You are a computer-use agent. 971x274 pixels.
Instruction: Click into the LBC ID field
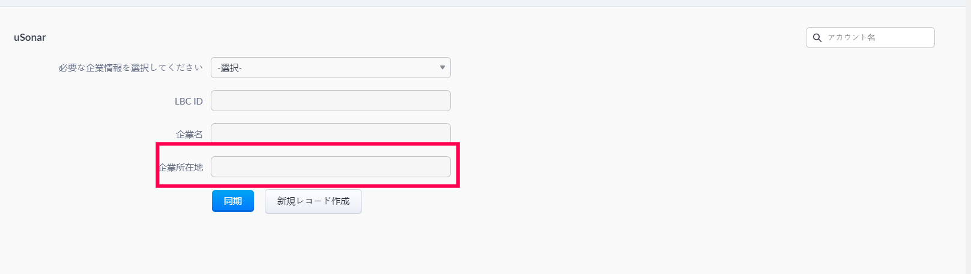330,101
